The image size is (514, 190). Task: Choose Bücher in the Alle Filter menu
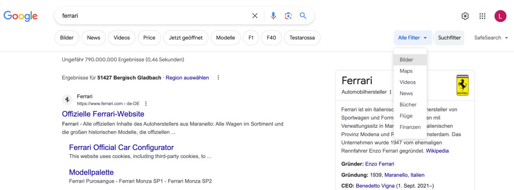(410, 104)
